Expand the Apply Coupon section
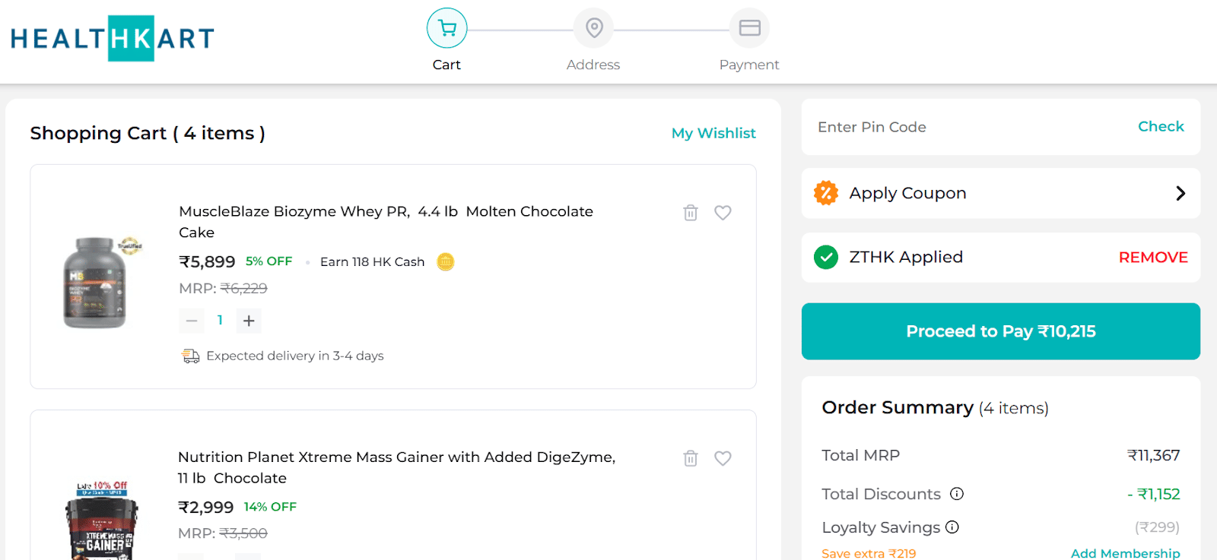 pos(1180,193)
